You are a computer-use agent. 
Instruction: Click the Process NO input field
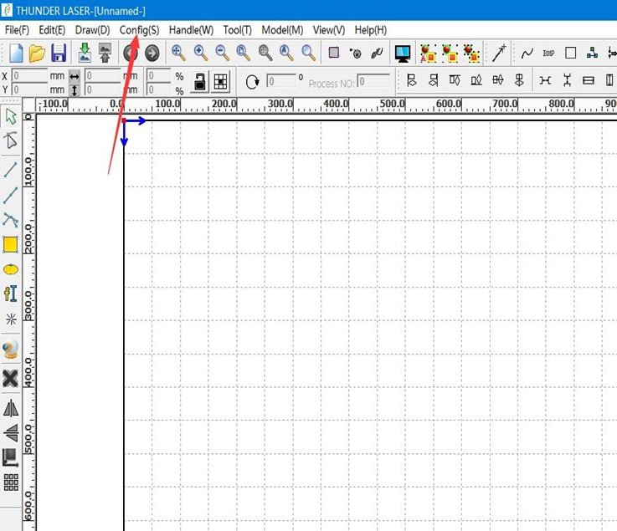(373, 82)
